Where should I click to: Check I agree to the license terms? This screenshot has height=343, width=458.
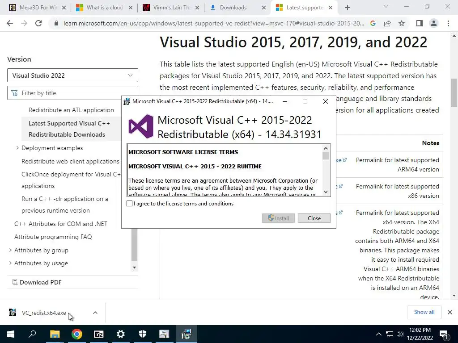click(x=129, y=204)
